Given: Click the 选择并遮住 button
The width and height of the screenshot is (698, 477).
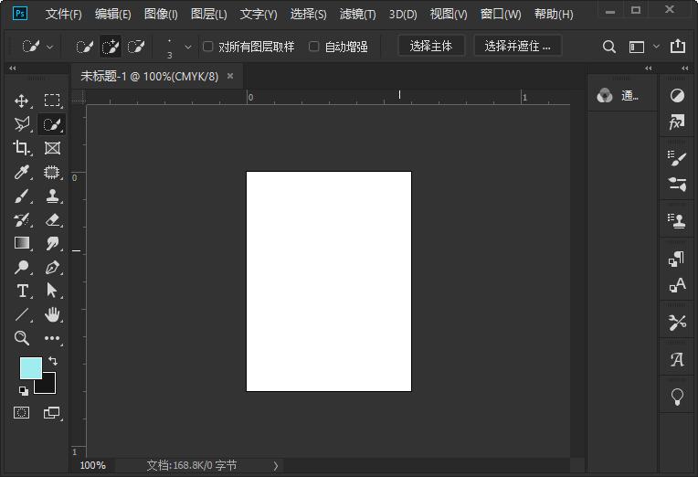Looking at the screenshot, I should coord(517,46).
